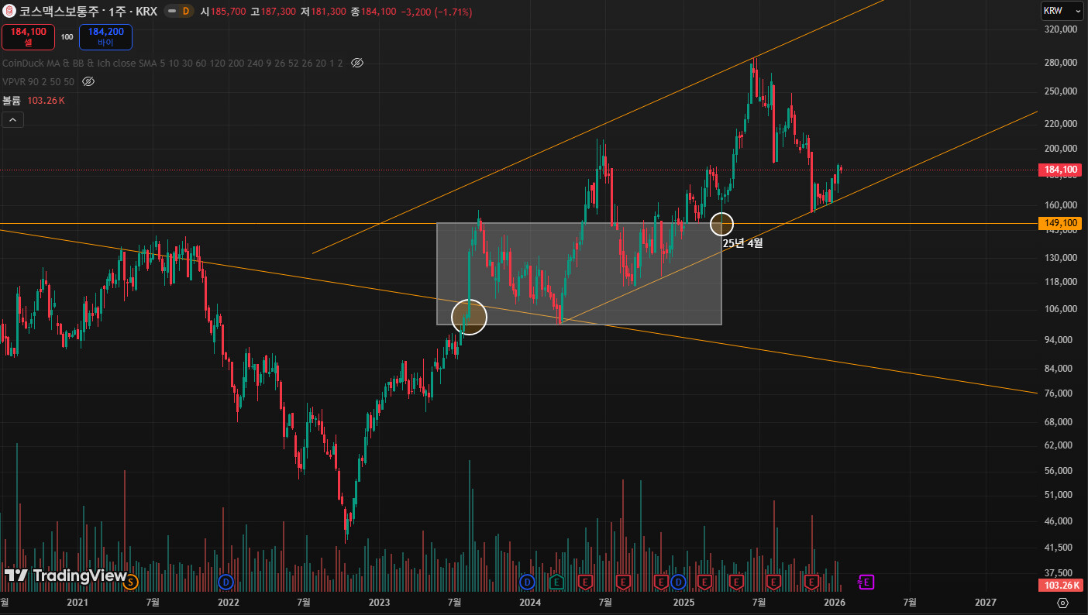Click the 2022 label on the time axis
Image resolution: width=1088 pixels, height=615 pixels.
click(228, 602)
